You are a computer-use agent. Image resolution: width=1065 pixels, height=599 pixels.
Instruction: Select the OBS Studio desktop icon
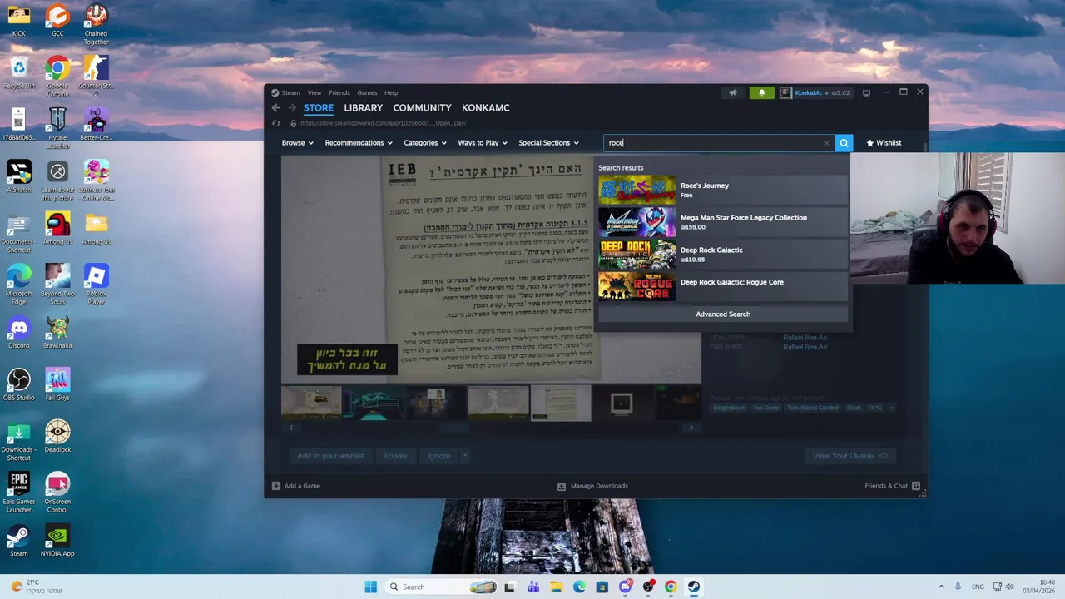(x=18, y=384)
